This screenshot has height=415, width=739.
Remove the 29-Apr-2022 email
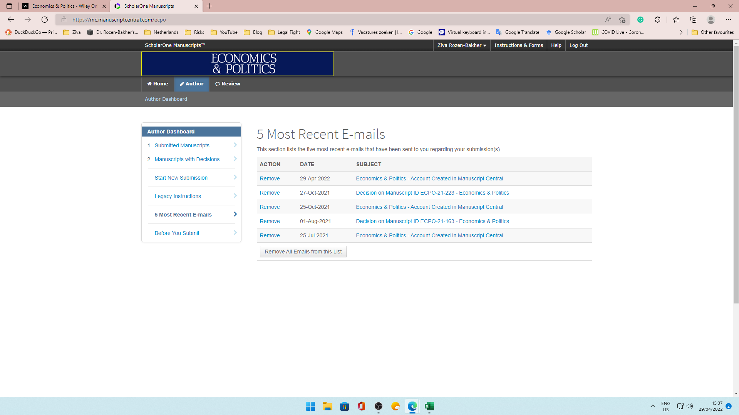[x=270, y=178]
